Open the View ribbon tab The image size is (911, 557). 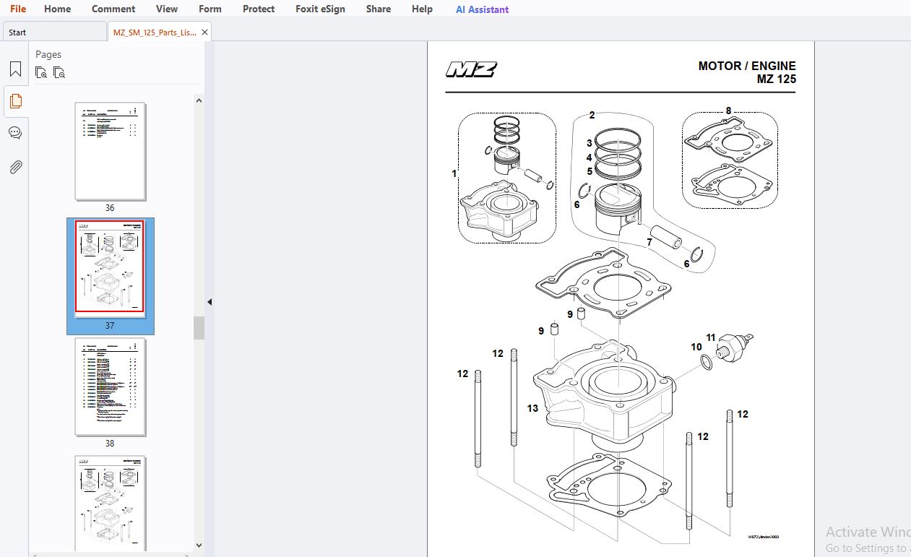click(x=167, y=9)
